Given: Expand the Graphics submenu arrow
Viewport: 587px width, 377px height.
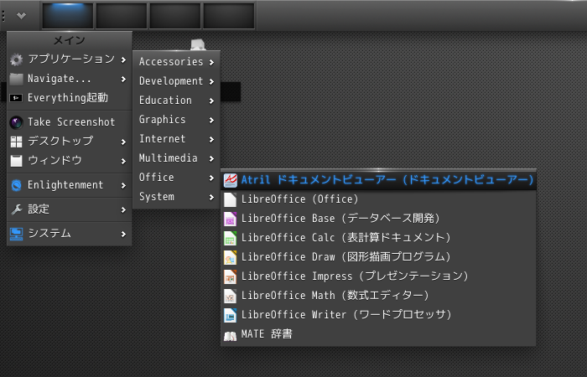Looking at the screenshot, I should pyautogui.click(x=211, y=120).
